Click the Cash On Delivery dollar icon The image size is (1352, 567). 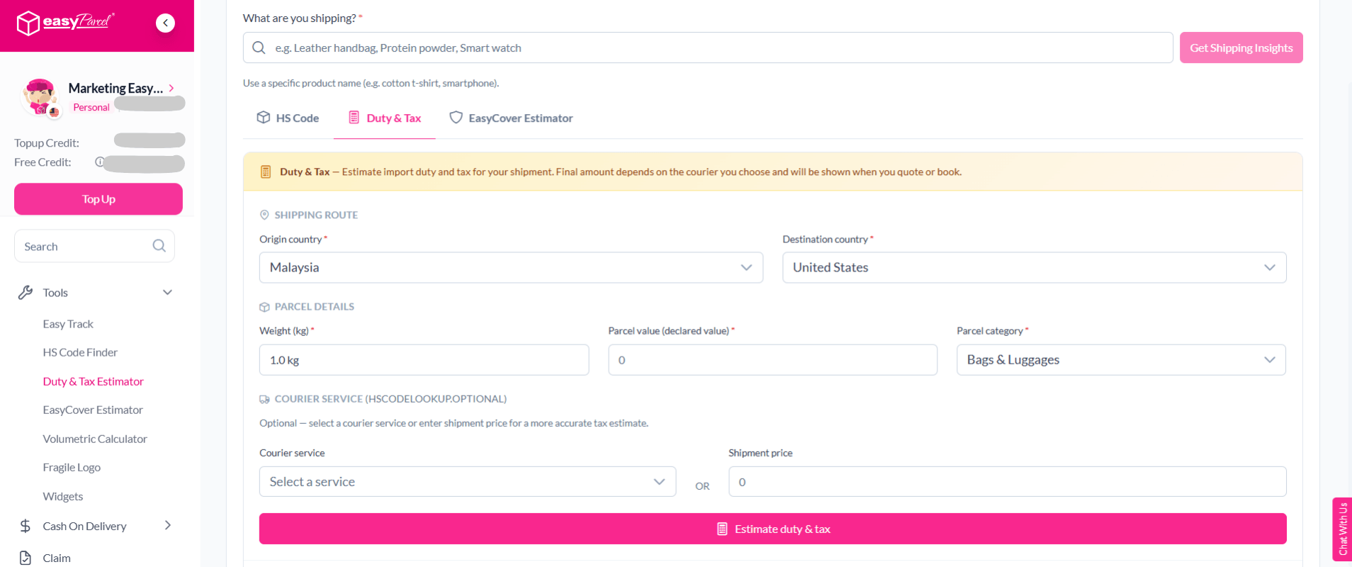(26, 526)
